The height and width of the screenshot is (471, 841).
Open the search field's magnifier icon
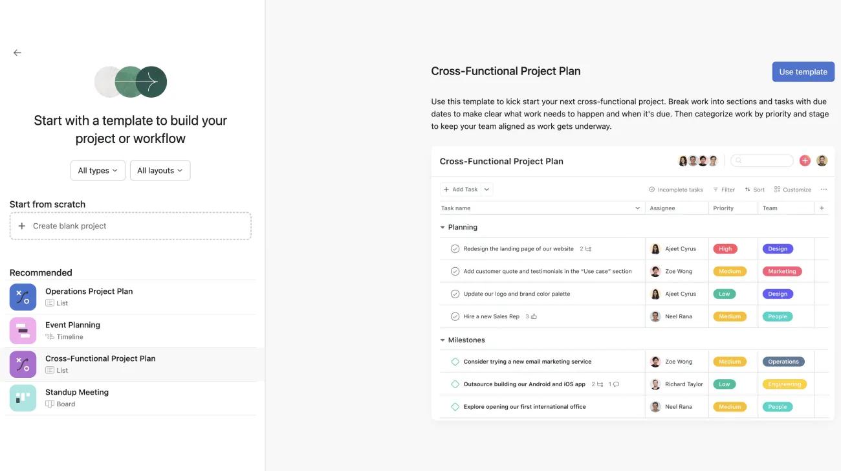coord(738,160)
